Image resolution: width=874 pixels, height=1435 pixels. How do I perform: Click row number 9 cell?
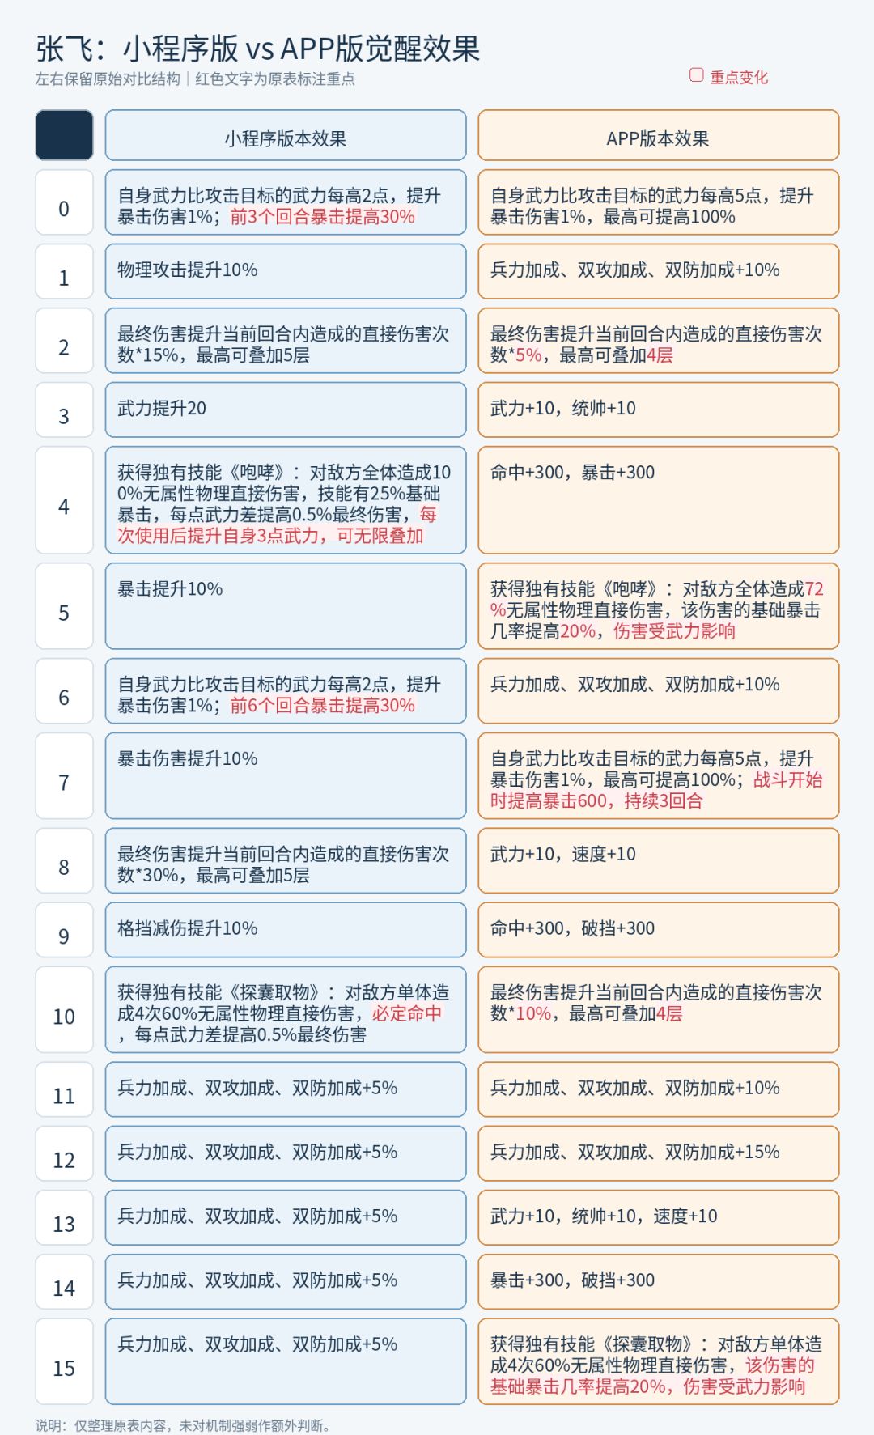64,930
